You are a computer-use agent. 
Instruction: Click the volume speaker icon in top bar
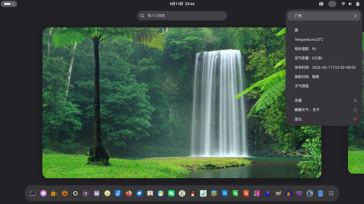350,4
